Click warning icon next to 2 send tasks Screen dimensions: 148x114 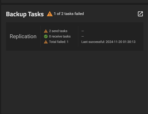(46, 31)
